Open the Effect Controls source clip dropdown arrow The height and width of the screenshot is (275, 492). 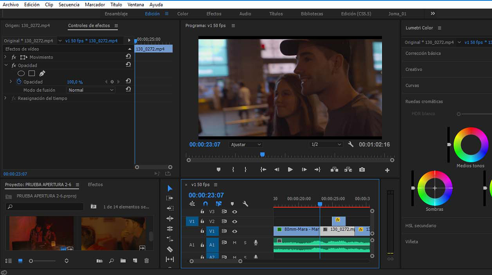60,41
